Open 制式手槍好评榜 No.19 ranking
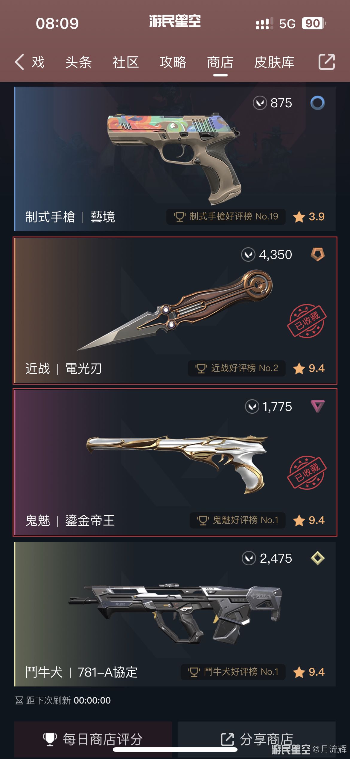This screenshot has width=350, height=759. [226, 216]
